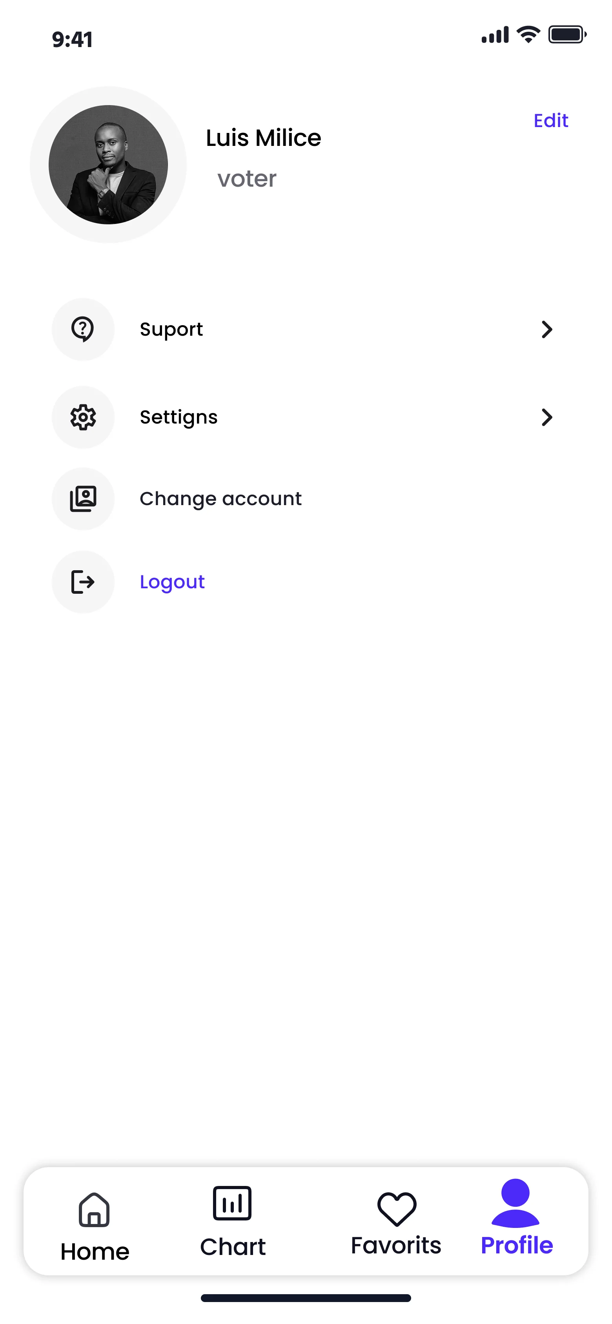Click the Suport question bubble icon

point(83,329)
